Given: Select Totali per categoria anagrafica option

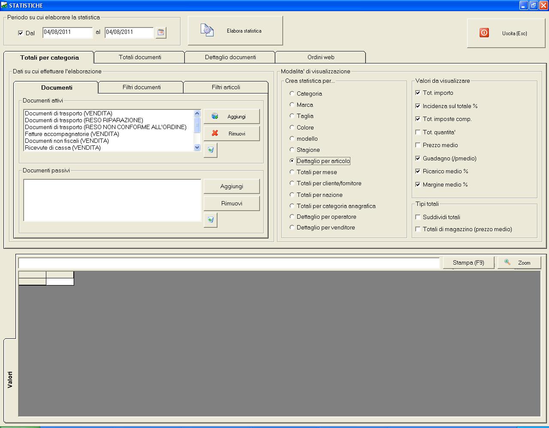Looking at the screenshot, I should pyautogui.click(x=292, y=205).
